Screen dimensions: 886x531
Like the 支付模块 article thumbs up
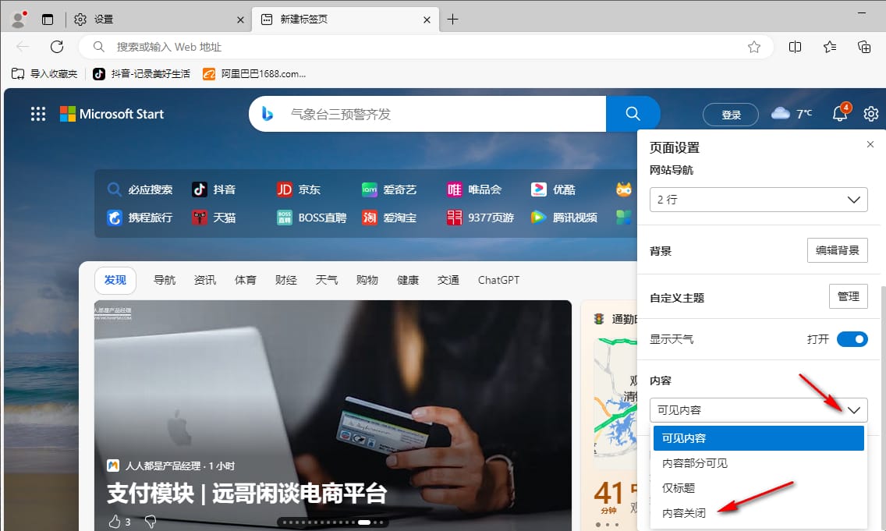coord(114,522)
